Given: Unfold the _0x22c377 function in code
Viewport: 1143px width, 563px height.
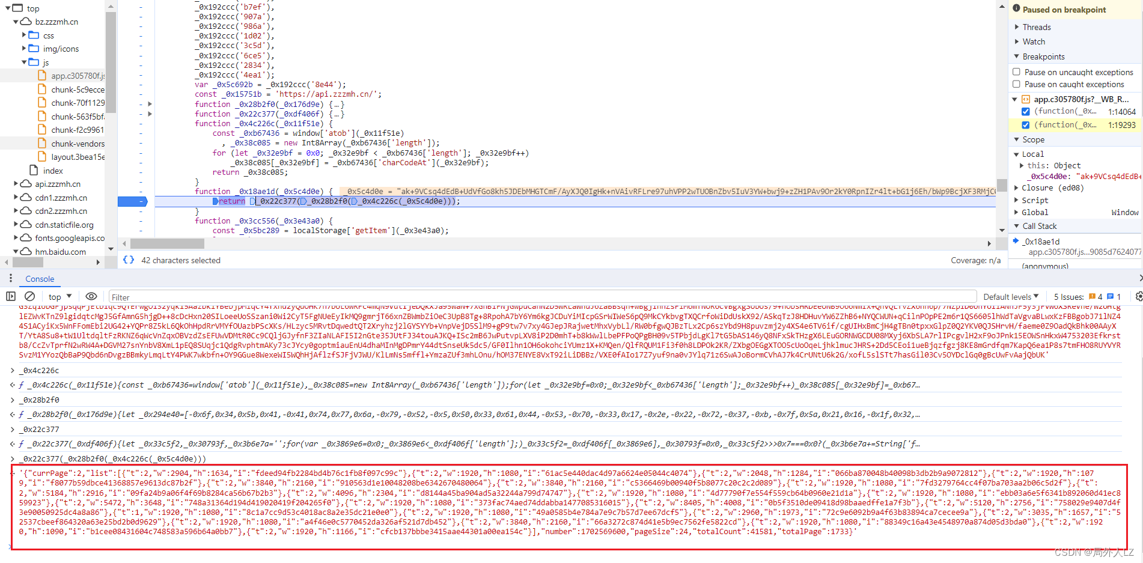Looking at the screenshot, I should tap(150, 114).
